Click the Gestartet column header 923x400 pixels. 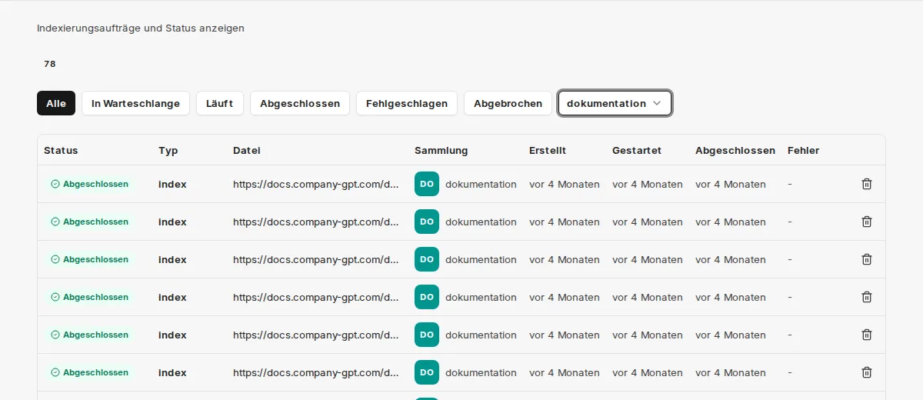[x=637, y=150]
